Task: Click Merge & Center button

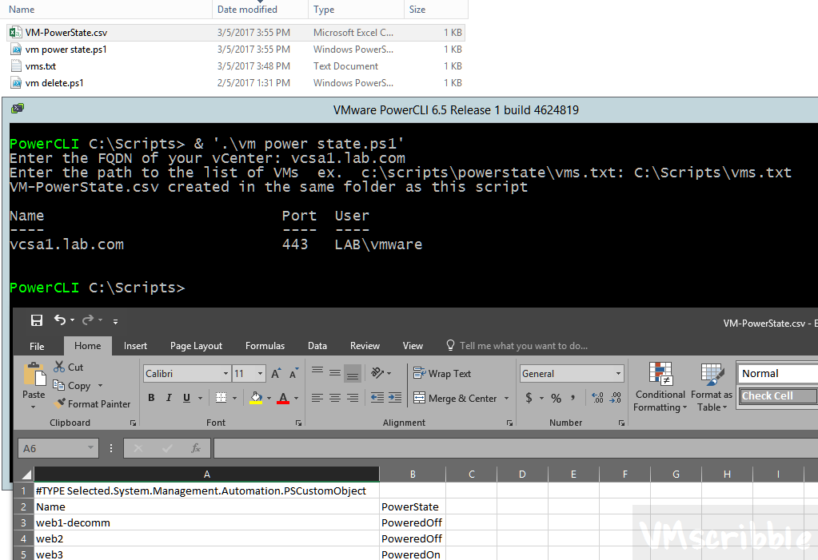Action: (455, 399)
